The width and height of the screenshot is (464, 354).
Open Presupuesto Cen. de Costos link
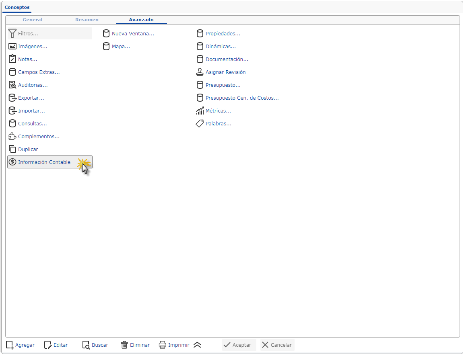[x=242, y=98]
